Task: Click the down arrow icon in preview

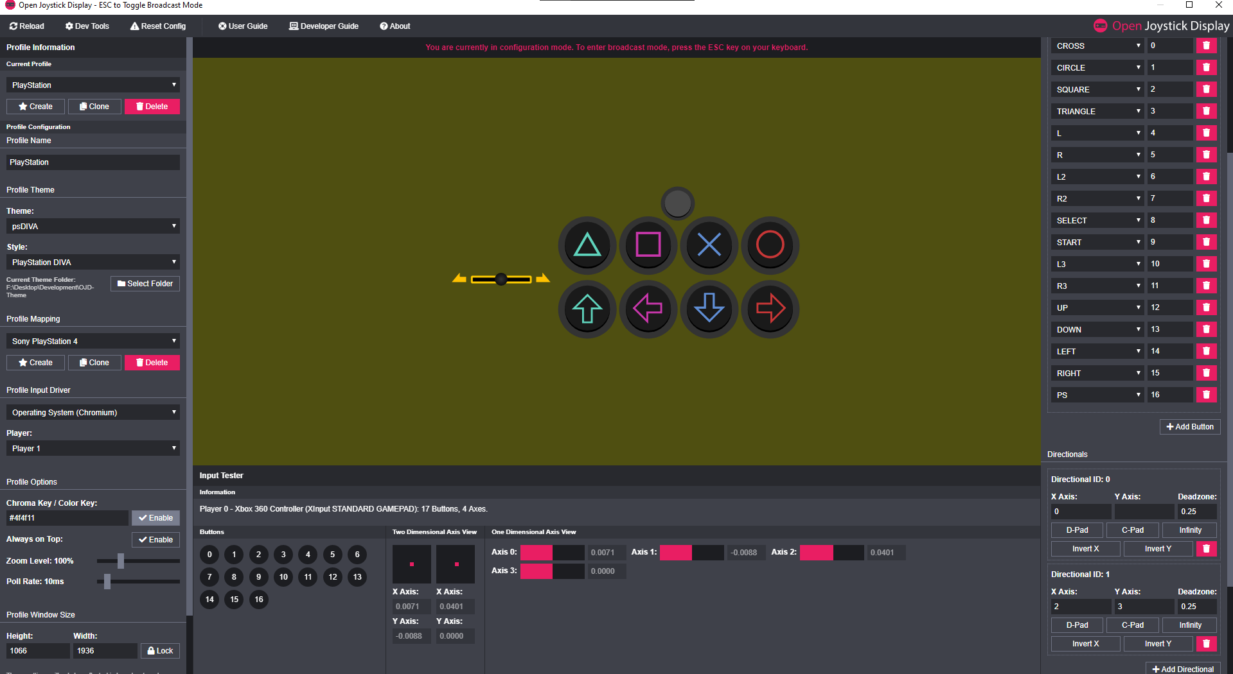Action: tap(709, 309)
